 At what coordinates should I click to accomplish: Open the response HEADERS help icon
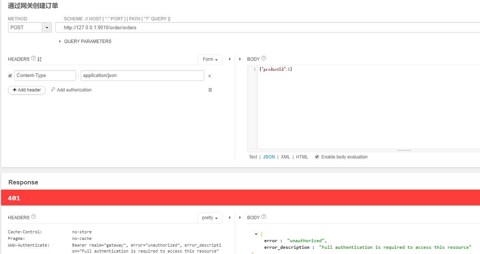point(33,217)
